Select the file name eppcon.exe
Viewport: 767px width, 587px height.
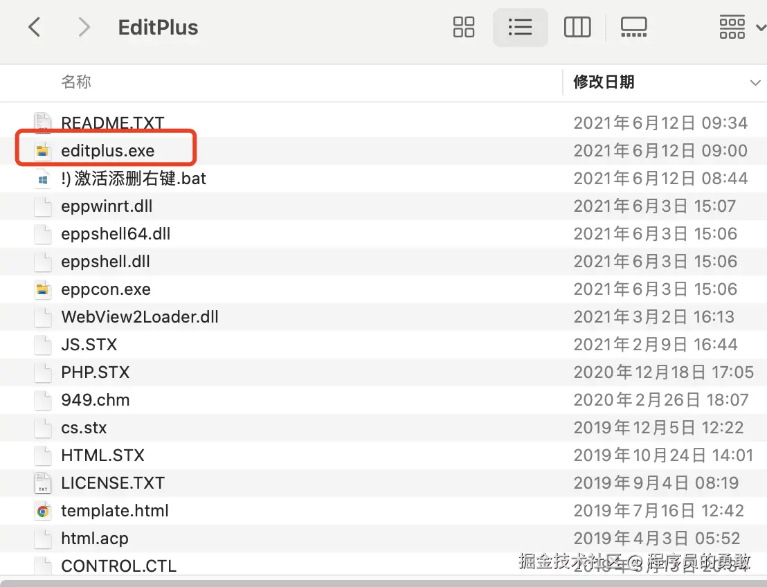106,289
